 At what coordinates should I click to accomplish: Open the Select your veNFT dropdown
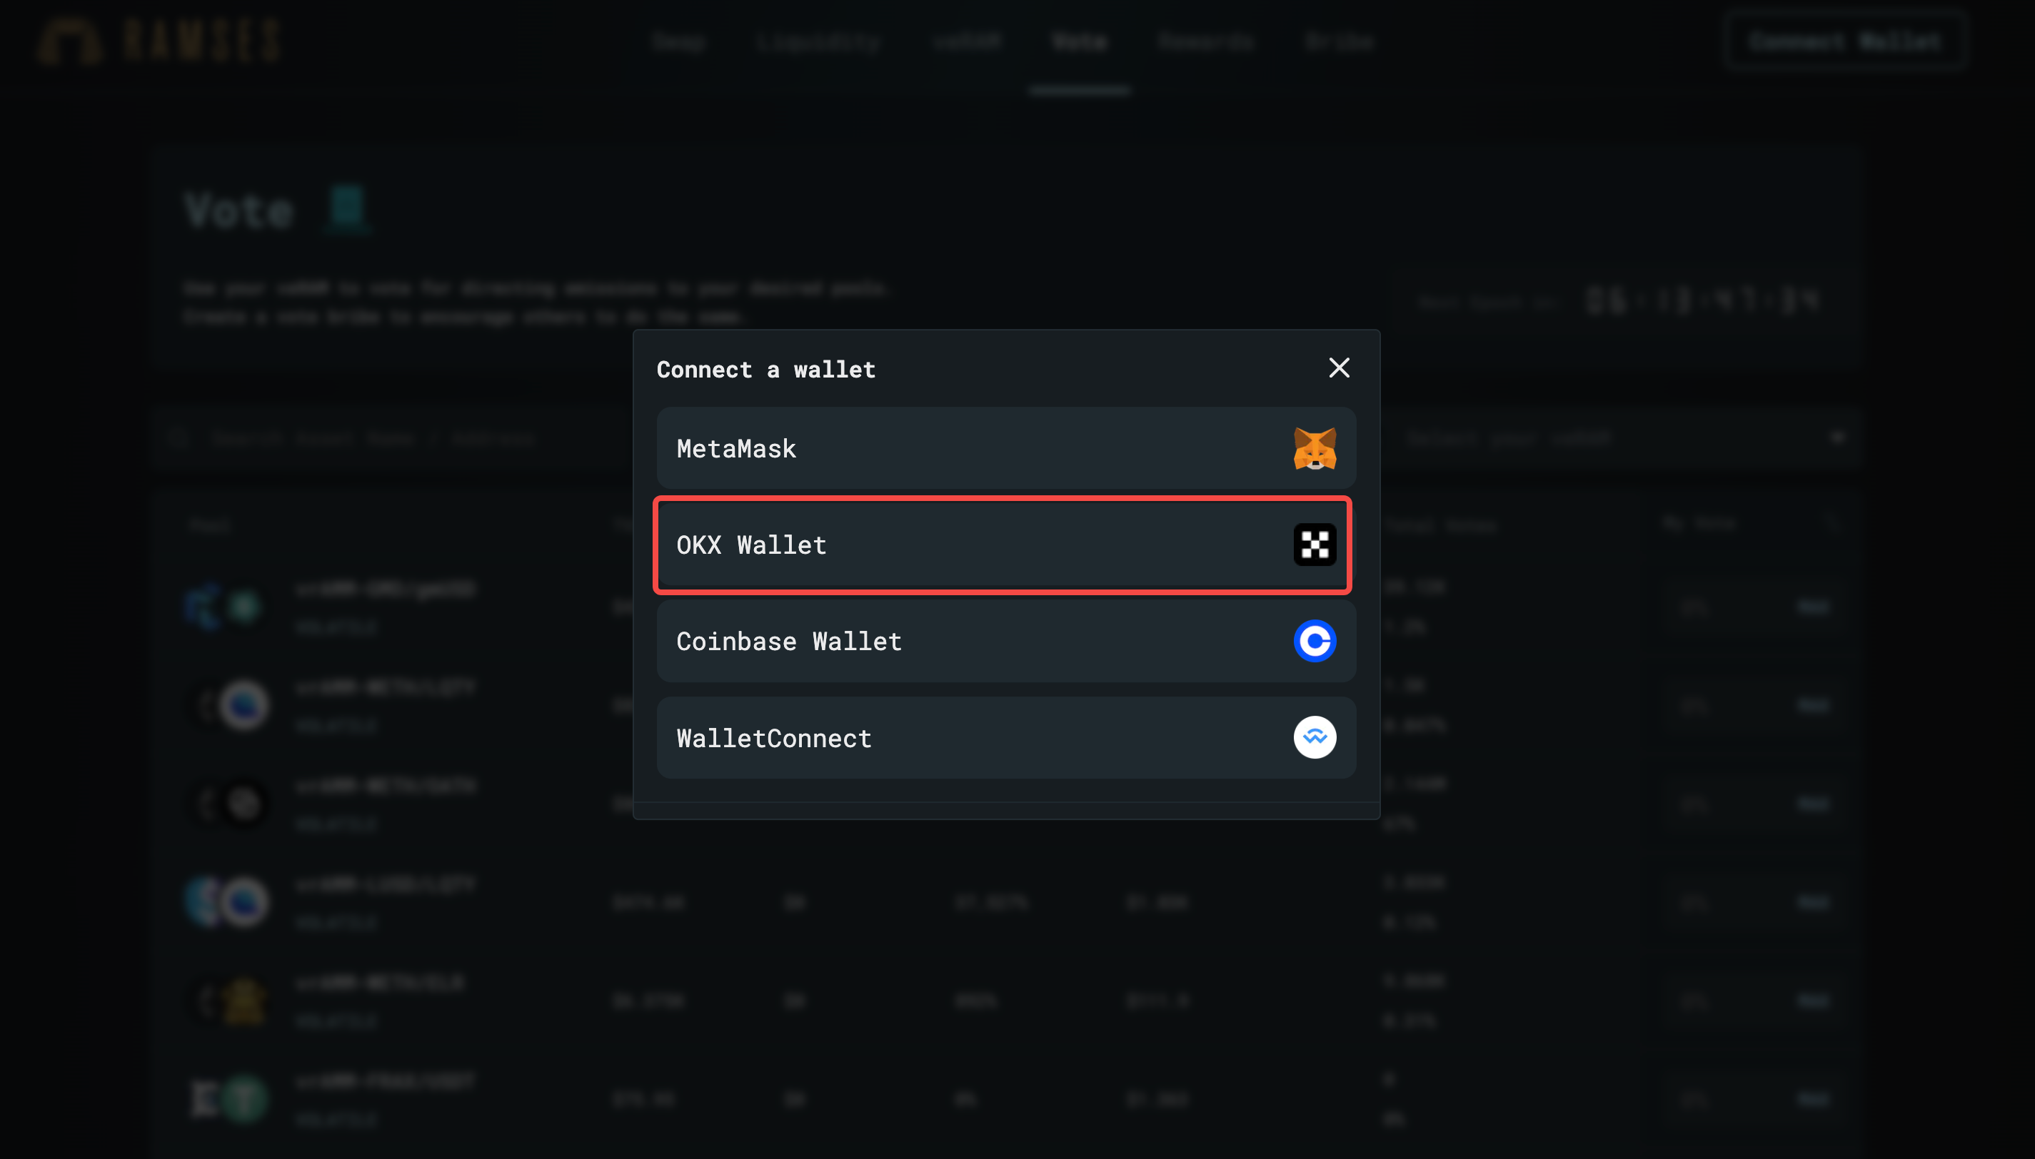click(x=1624, y=439)
